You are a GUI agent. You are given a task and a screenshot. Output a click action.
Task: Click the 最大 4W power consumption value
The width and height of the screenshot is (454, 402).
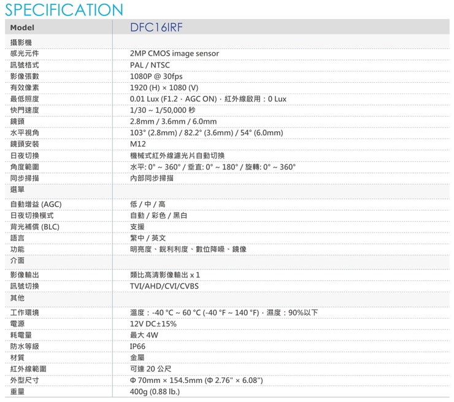tap(144, 335)
